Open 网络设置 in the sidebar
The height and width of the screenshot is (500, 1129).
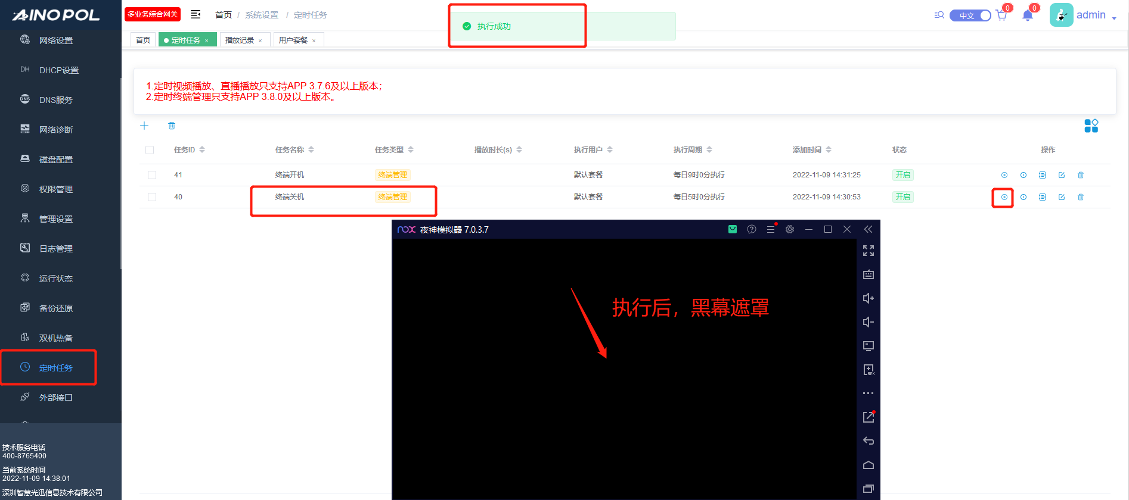[x=61, y=40]
